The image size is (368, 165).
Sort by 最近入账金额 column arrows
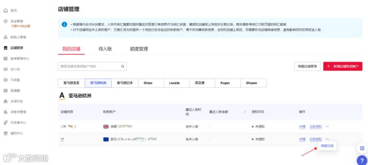245,112
